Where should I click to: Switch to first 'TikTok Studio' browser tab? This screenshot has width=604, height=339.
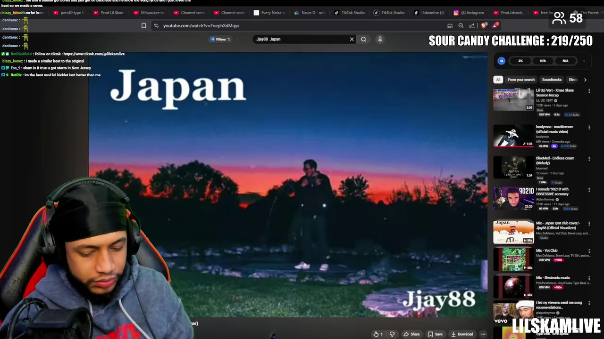349,13
